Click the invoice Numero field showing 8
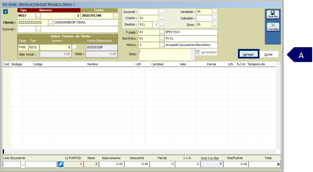Screen dimensions: 313x172 tap(56, 47)
